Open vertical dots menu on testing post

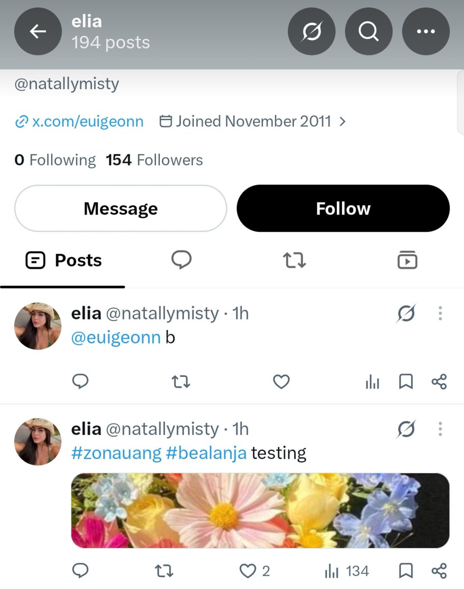(x=440, y=429)
